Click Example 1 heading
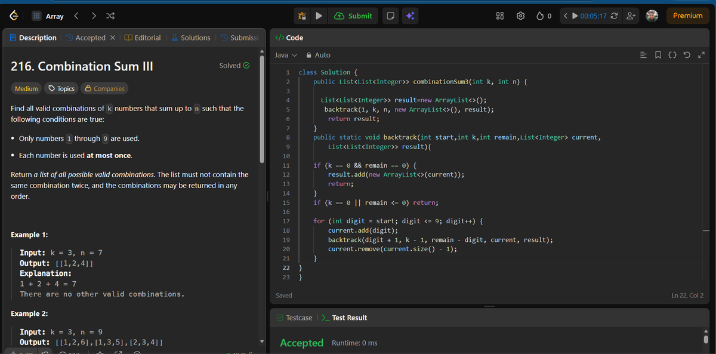The image size is (716, 354). (30, 235)
